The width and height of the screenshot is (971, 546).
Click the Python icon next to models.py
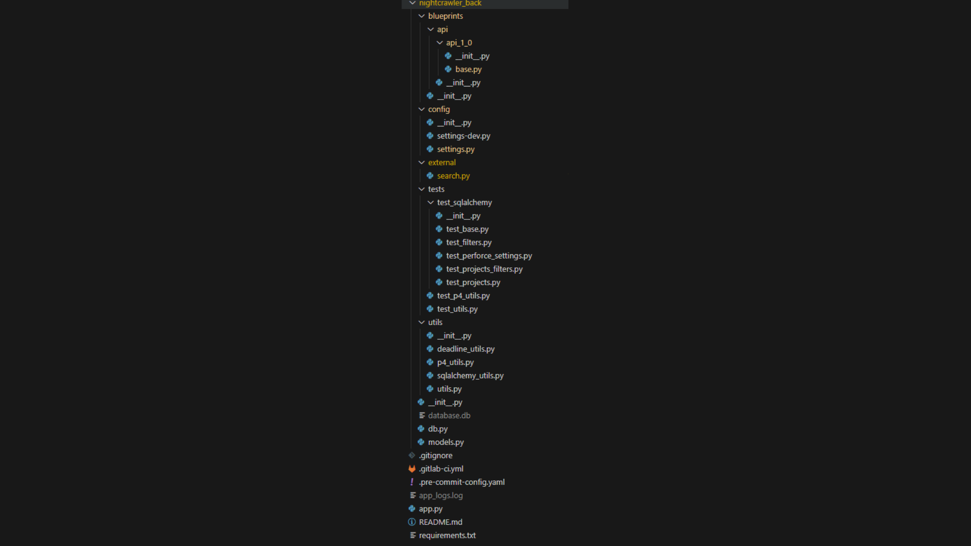[x=421, y=442]
